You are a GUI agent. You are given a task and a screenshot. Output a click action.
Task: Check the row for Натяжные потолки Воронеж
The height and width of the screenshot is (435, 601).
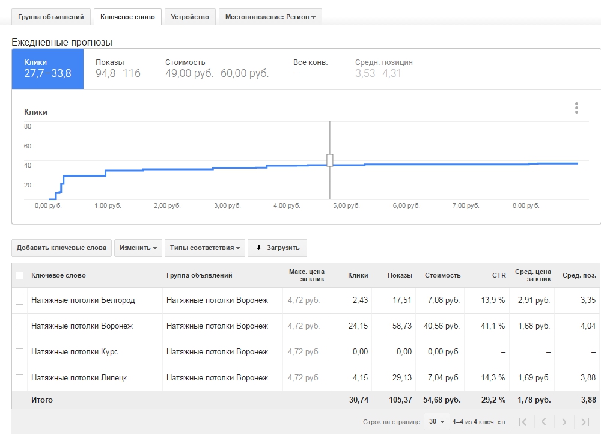coord(19,326)
